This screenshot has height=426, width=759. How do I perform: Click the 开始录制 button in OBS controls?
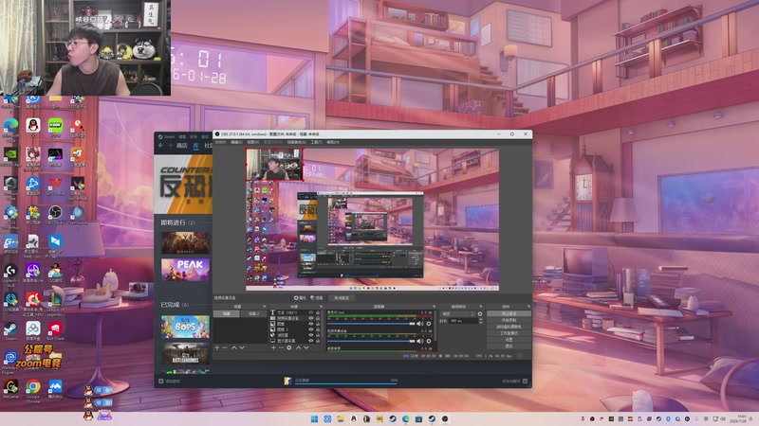click(x=509, y=320)
